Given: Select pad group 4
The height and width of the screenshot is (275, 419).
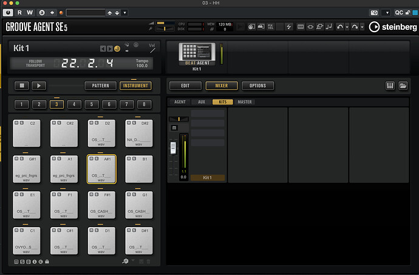Looking at the screenshot, I should tap(74, 104).
